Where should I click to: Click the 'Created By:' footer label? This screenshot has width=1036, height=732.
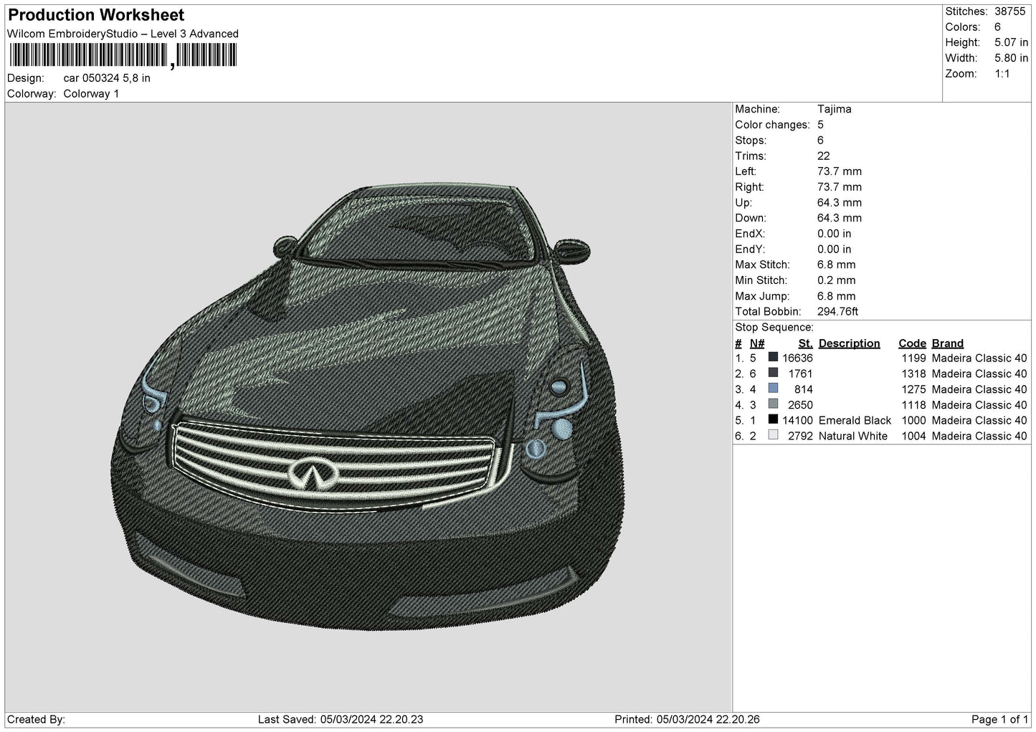pos(36,720)
